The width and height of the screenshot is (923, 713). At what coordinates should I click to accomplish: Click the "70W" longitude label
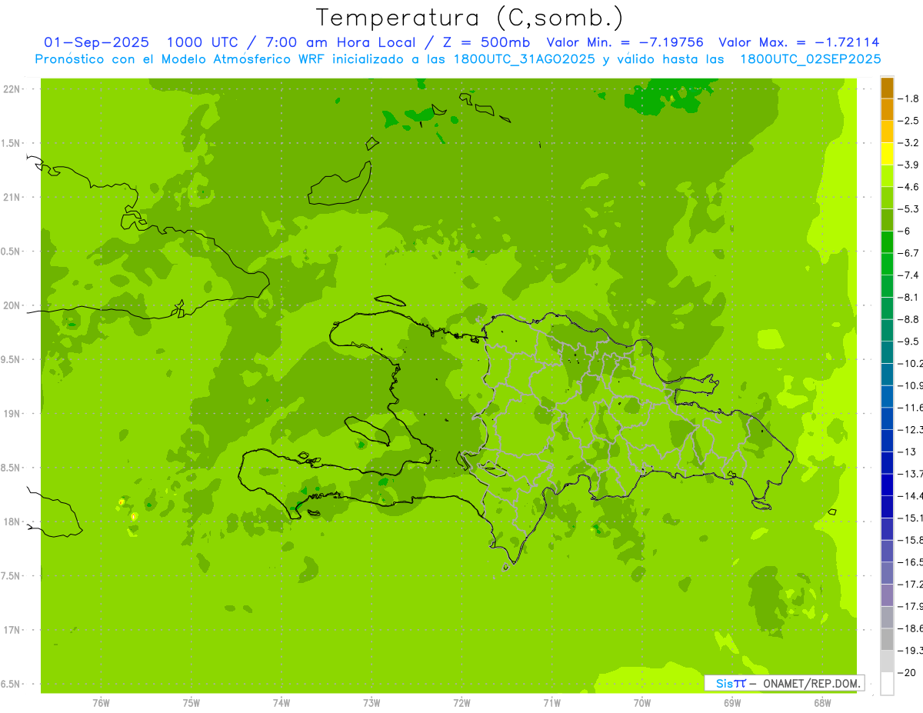tap(642, 703)
